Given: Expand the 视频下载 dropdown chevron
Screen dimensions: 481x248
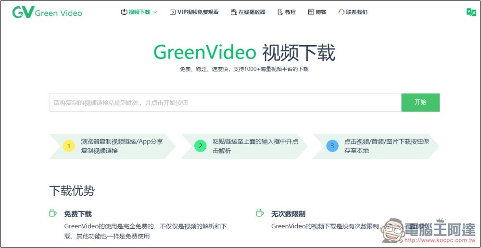Looking at the screenshot, I should [x=155, y=12].
